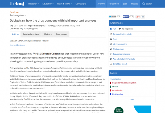Screen dimensions: 165x113
Task: Click the Alerts megaphone icon
Action: (x=111, y=44)
